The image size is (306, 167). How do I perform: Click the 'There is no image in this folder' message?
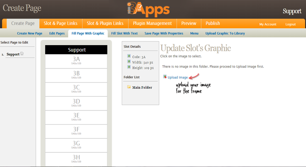[213, 67]
